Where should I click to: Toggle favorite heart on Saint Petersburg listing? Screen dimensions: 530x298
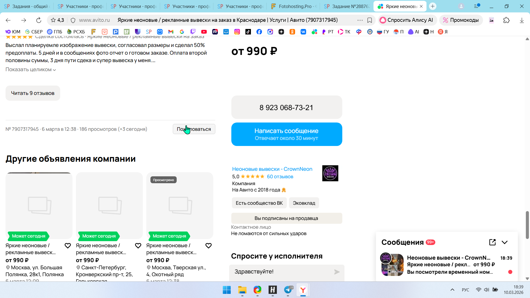pos(138,246)
